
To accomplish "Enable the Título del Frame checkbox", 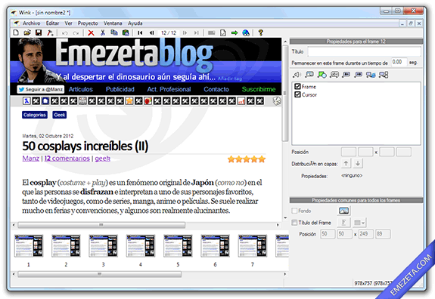I will click(x=294, y=222).
